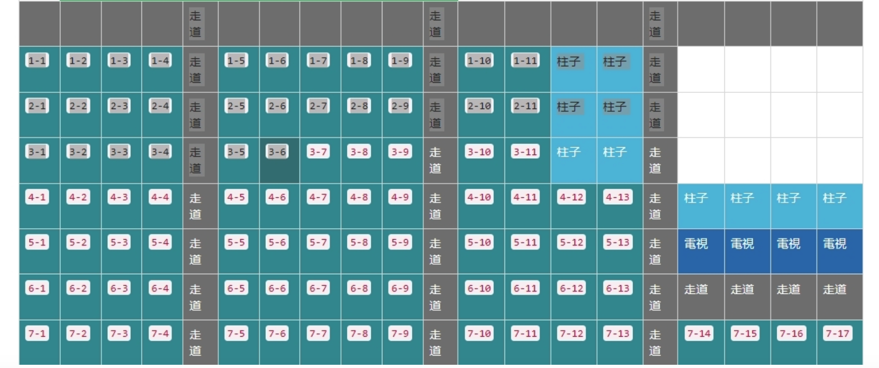879x368 pixels.
Task: Pick seat 7-12
Action: [571, 333]
